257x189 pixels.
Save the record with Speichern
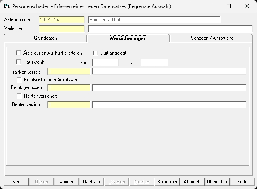coord(167,182)
